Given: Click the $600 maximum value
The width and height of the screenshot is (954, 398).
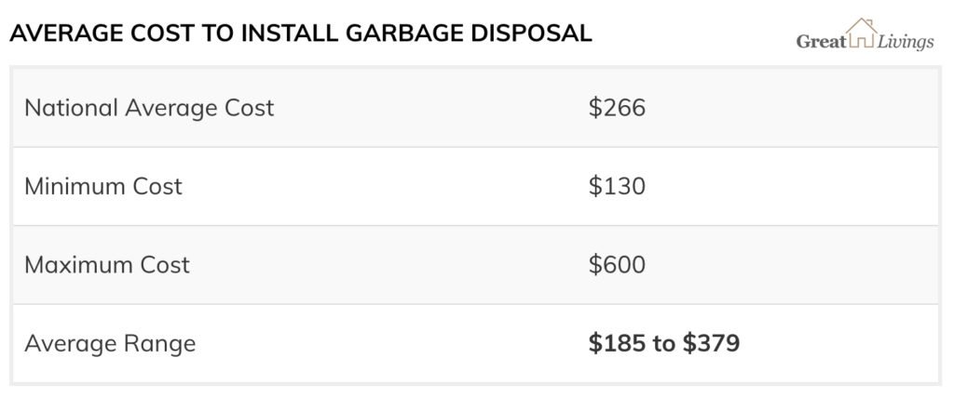Looking at the screenshot, I should (x=617, y=265).
